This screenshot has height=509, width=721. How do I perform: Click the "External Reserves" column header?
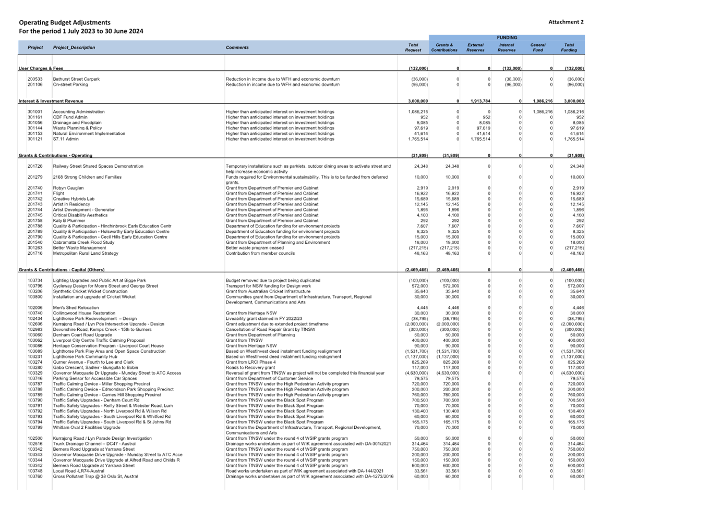(x=475, y=47)
